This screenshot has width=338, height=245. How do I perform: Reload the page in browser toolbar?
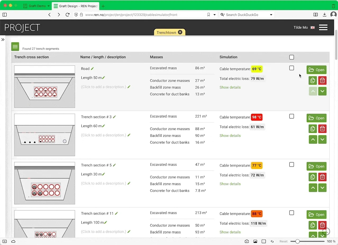(x=67, y=15)
